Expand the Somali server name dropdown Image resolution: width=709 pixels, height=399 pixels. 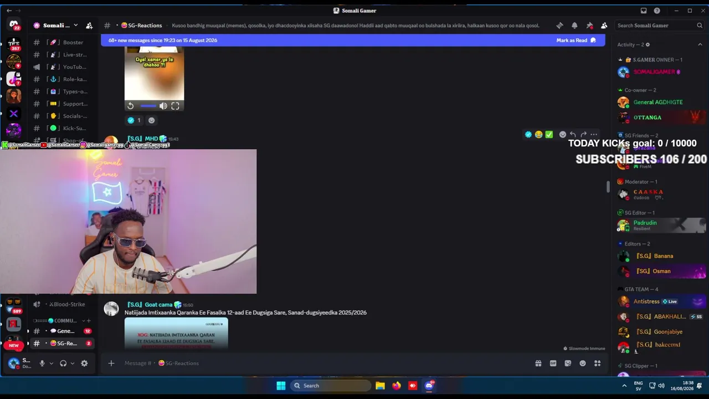(75, 25)
